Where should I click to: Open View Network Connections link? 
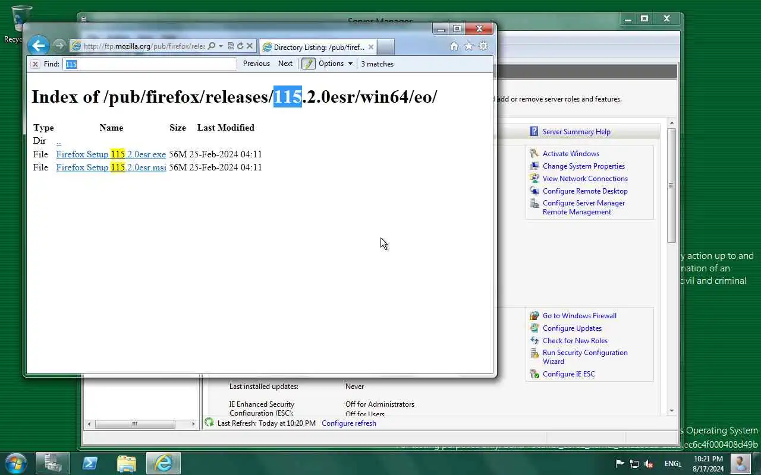[585, 179]
